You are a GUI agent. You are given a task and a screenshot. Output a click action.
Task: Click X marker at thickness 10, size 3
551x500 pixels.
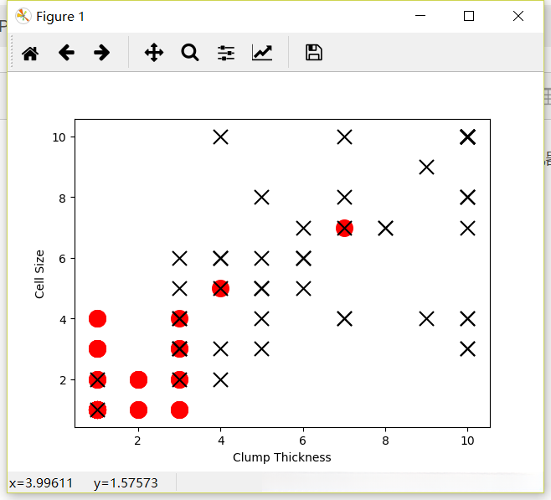pyautogui.click(x=468, y=349)
